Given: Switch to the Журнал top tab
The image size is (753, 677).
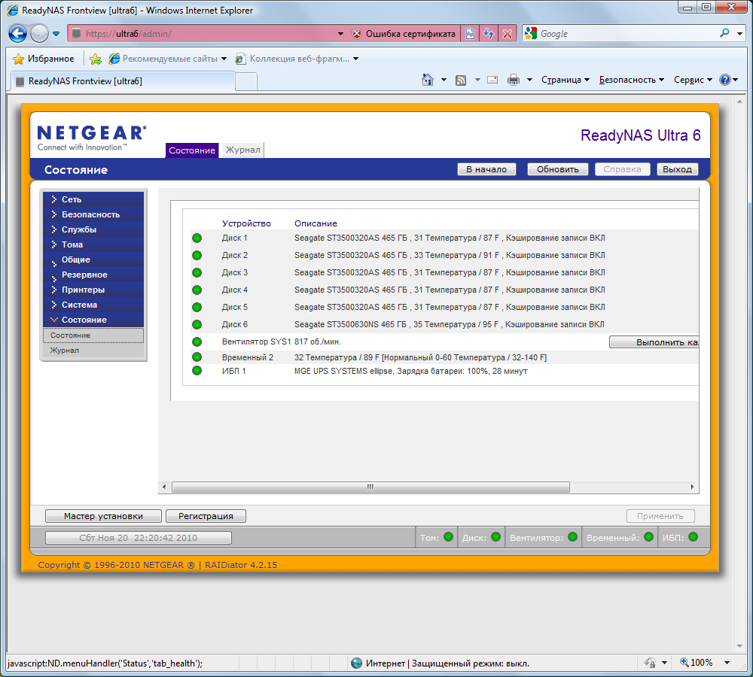Looking at the screenshot, I should coord(243,150).
